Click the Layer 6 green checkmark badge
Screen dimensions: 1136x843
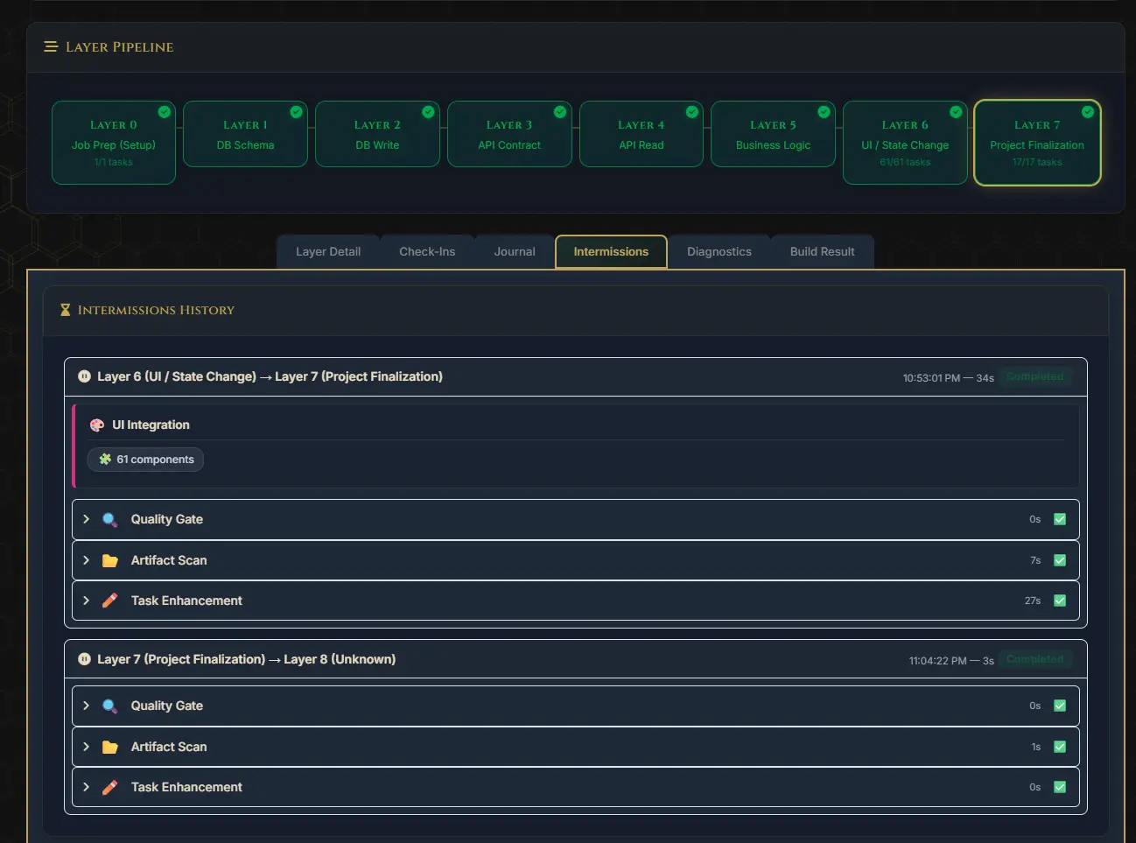point(956,112)
